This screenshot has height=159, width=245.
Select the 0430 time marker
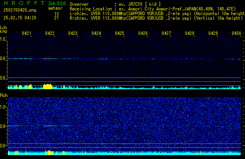point(236,33)
